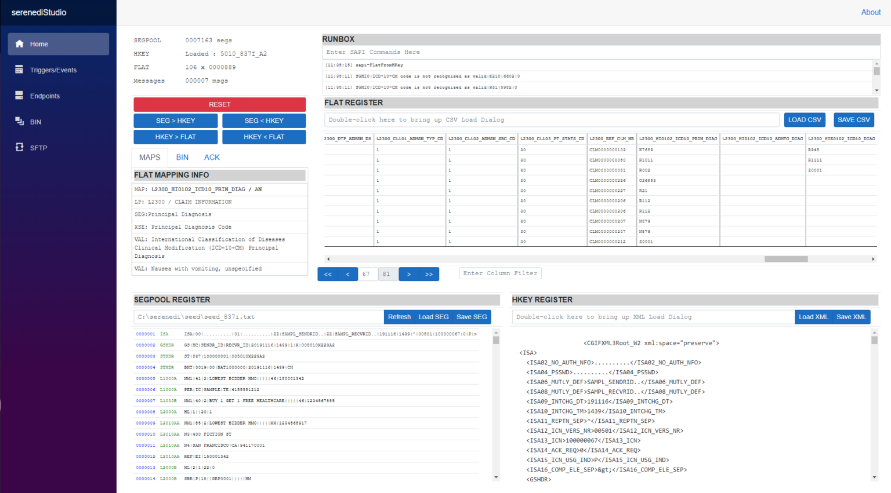Click L2300_REF_CLM_NR column header

click(611, 139)
